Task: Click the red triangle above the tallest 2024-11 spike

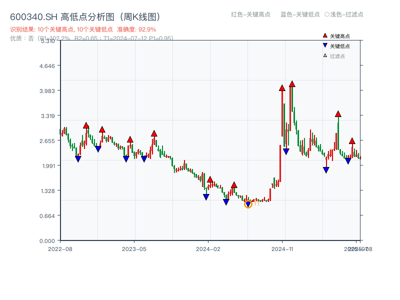Action: tap(292, 85)
